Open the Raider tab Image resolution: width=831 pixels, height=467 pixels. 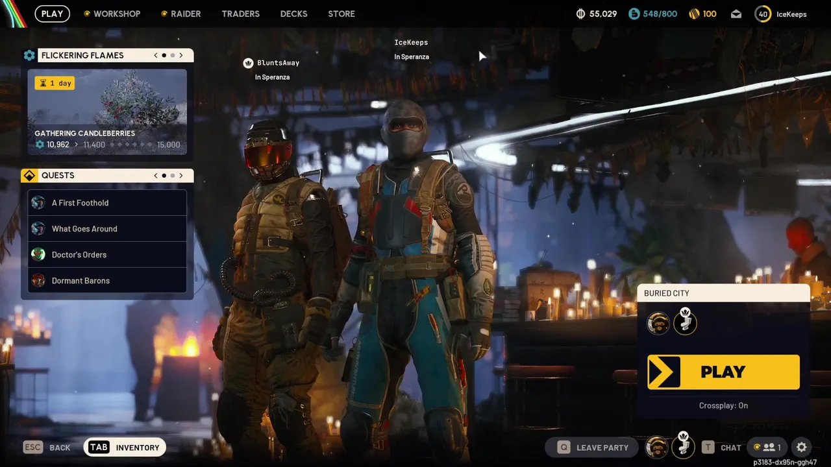coord(186,14)
